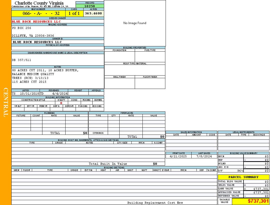The width and height of the screenshot is (270, 205).
Task: Select deeded owner BLUE ROCK RESOURCES LLC in red
Action: [x=36, y=22]
